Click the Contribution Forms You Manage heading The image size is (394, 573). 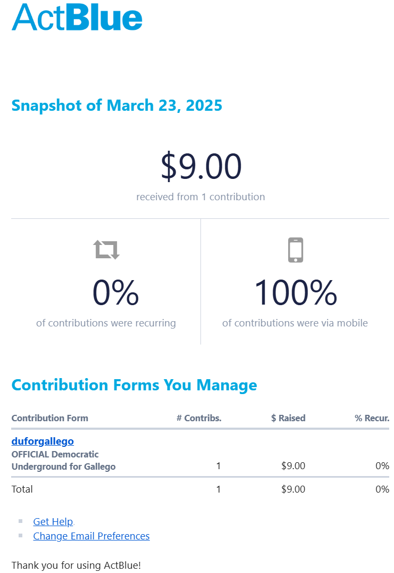[x=134, y=385]
